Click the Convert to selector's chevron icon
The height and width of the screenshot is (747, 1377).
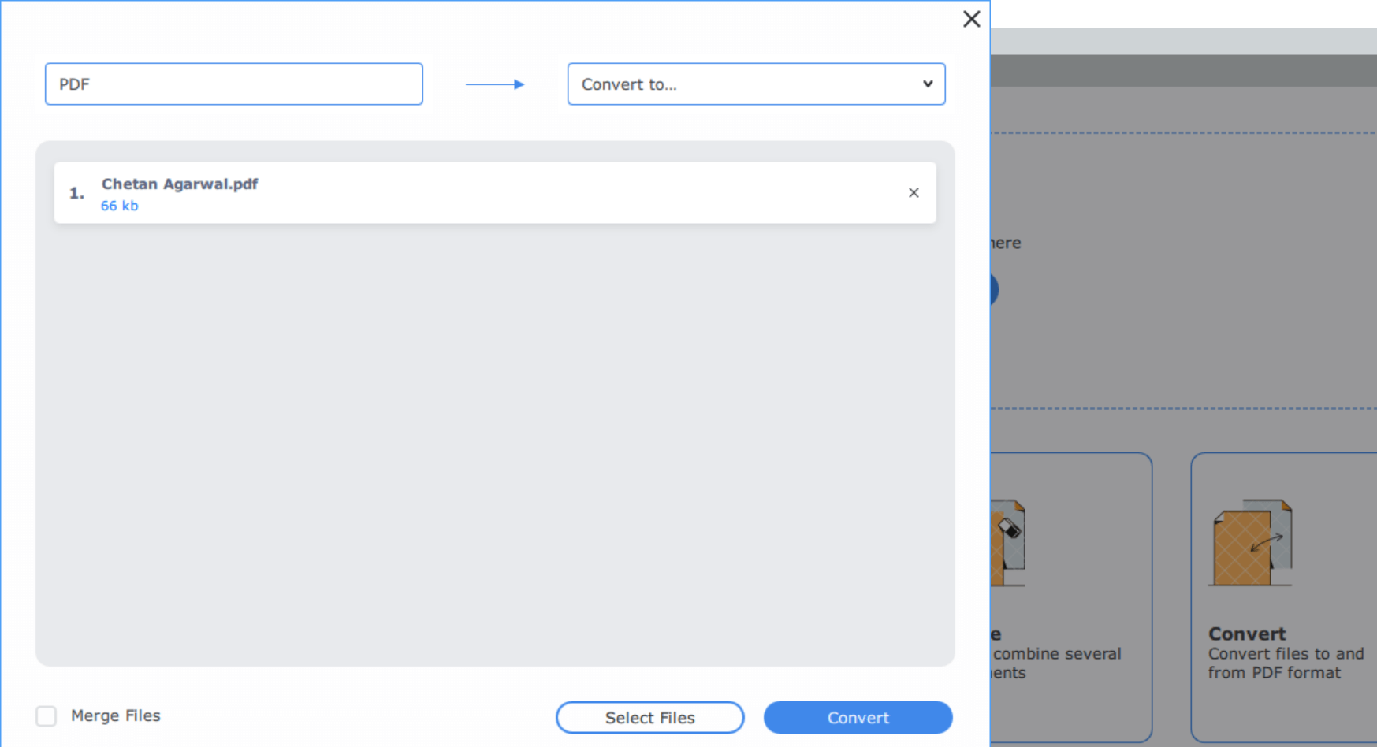tap(927, 84)
